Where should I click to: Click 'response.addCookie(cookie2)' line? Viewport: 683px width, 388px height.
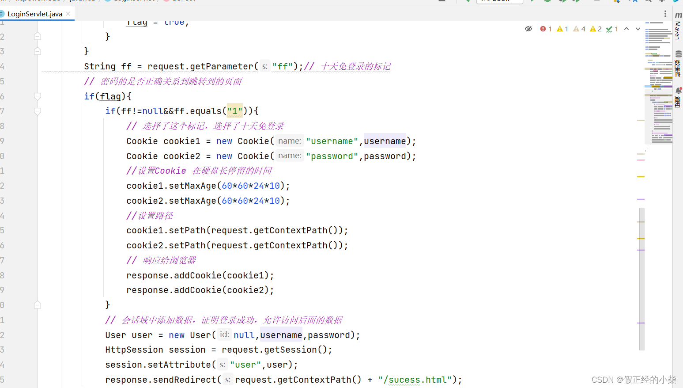click(200, 290)
